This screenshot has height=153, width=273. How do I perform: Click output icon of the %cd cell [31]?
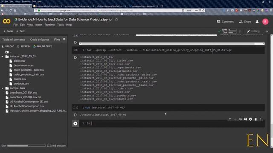(x=76, y=115)
